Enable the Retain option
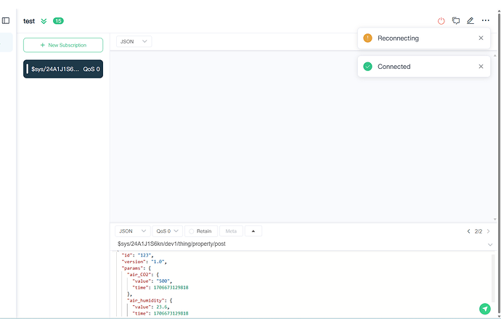Viewport: 501px width, 319px height. pyautogui.click(x=200, y=231)
